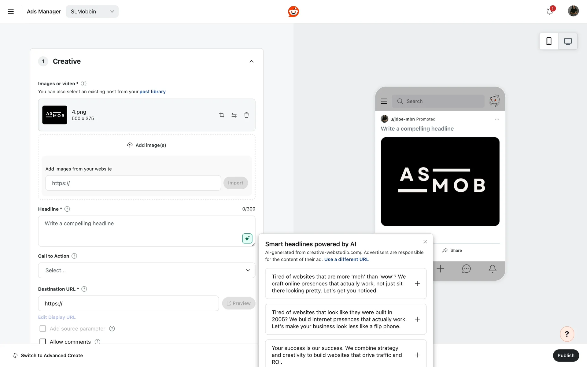Enable the Allow comments checkbox

(x=43, y=341)
